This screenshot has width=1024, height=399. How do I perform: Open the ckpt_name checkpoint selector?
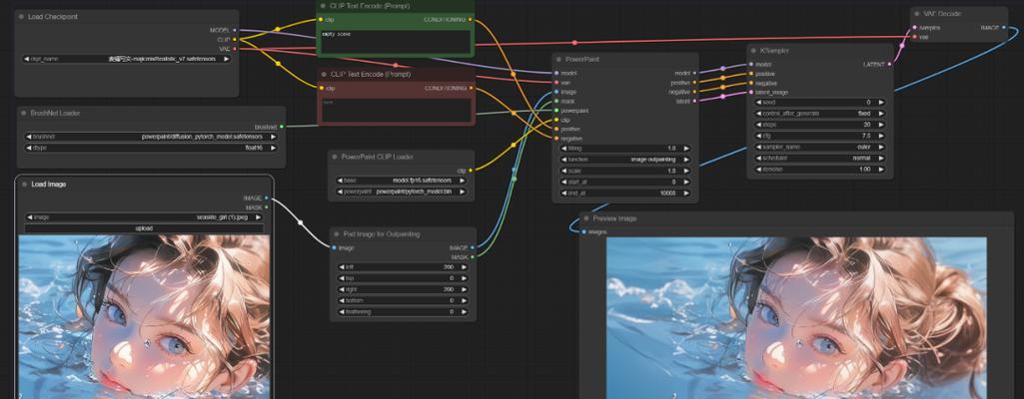click(x=127, y=59)
